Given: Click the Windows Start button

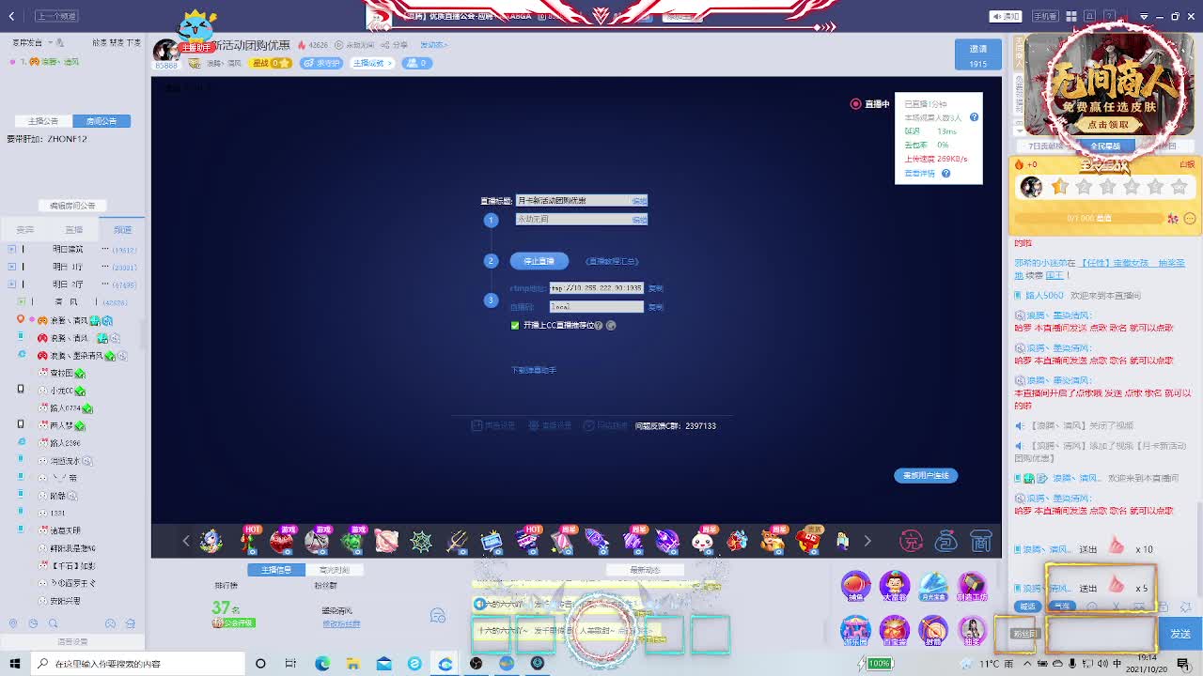Looking at the screenshot, I should (x=14, y=664).
